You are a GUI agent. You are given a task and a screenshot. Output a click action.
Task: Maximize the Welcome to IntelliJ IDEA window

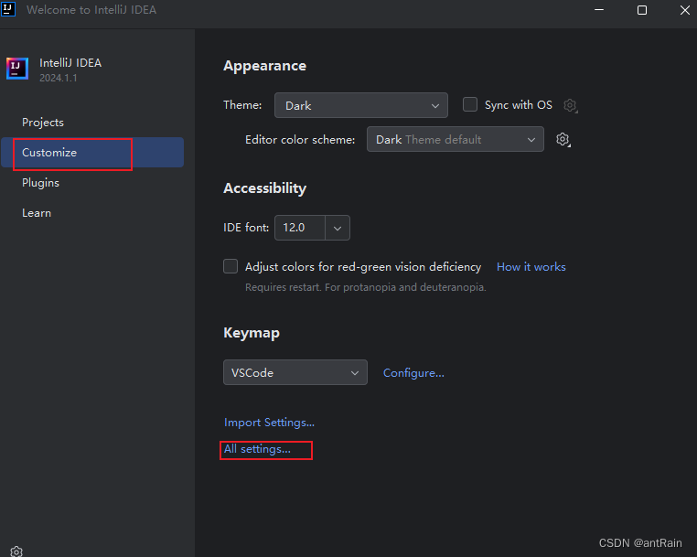[x=642, y=10]
